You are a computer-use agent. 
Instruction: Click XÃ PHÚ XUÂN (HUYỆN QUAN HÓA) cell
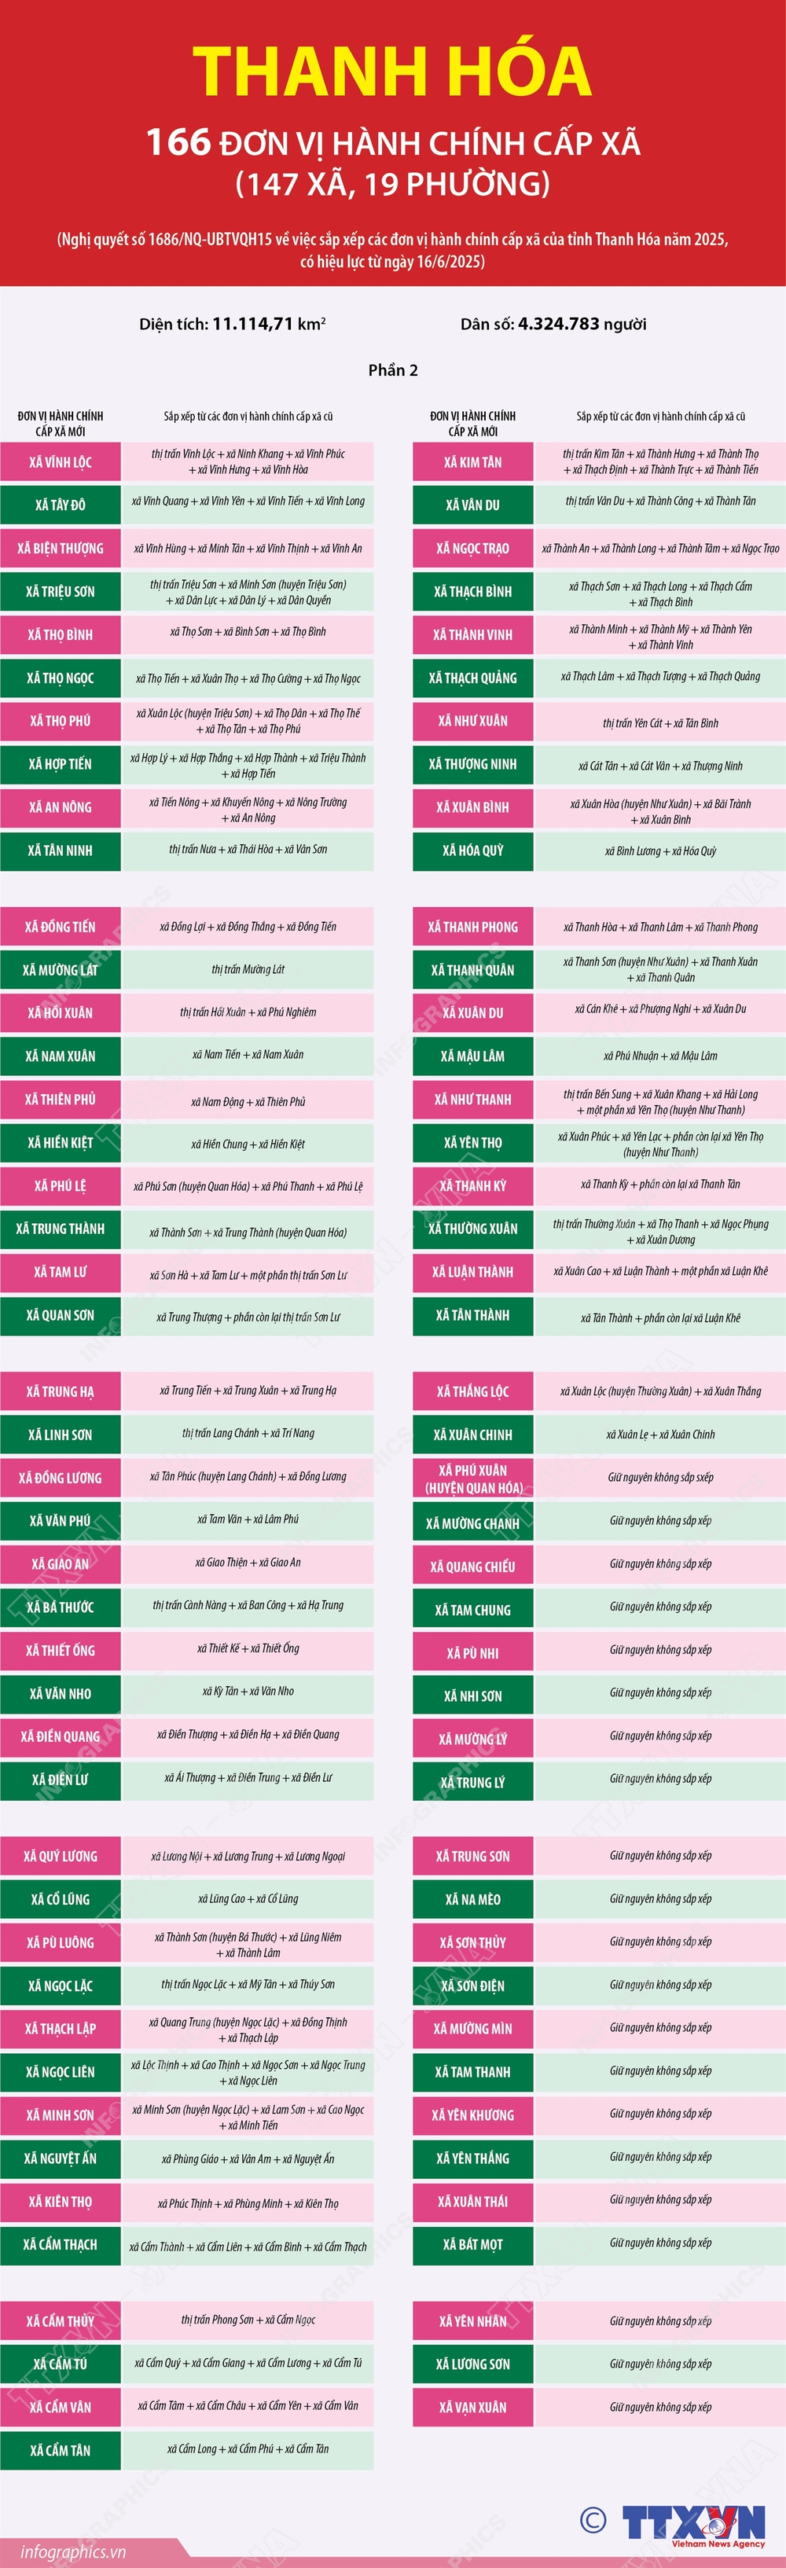tap(473, 1478)
